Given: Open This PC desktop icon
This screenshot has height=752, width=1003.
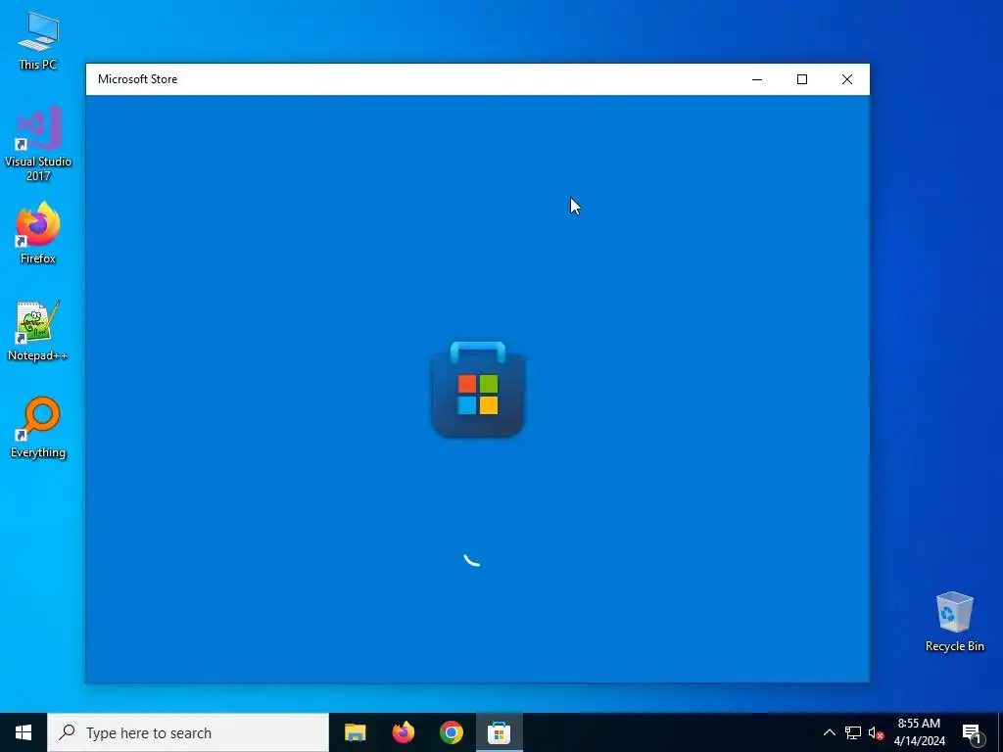Looking at the screenshot, I should pyautogui.click(x=38, y=41).
